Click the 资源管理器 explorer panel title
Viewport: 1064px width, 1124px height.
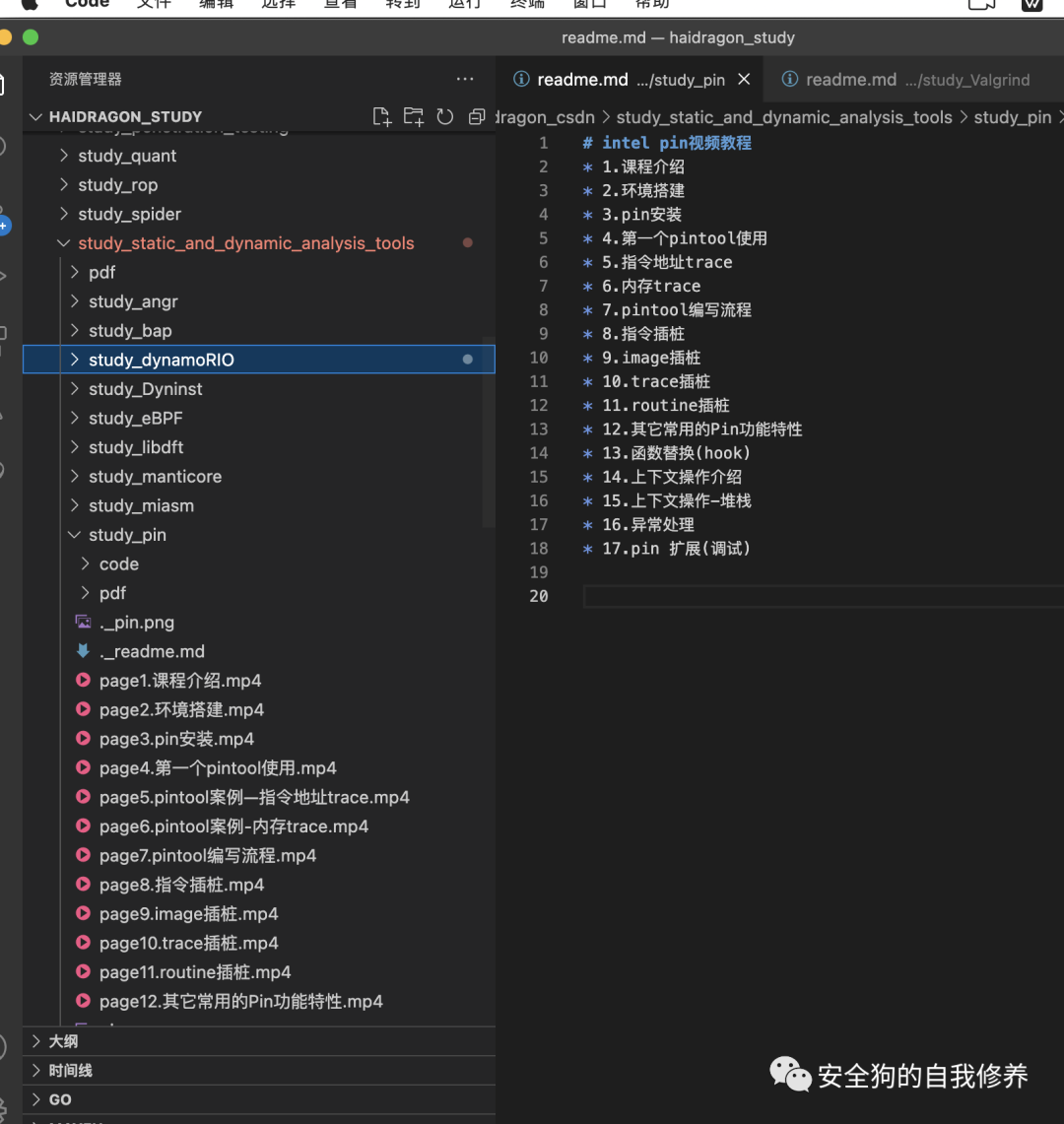86,79
